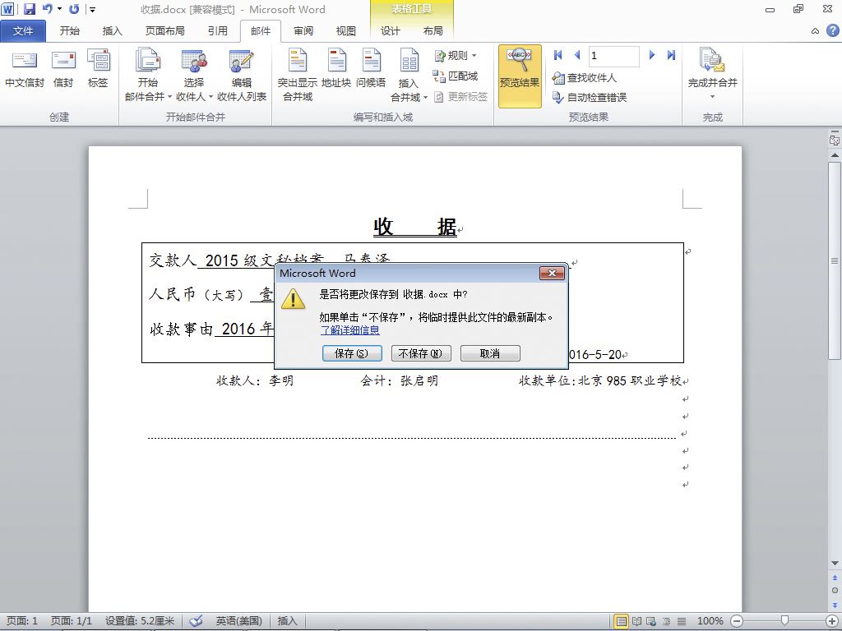This screenshot has width=842, height=631.
Task: Click Find Recipient button
Action: pyautogui.click(x=585, y=78)
